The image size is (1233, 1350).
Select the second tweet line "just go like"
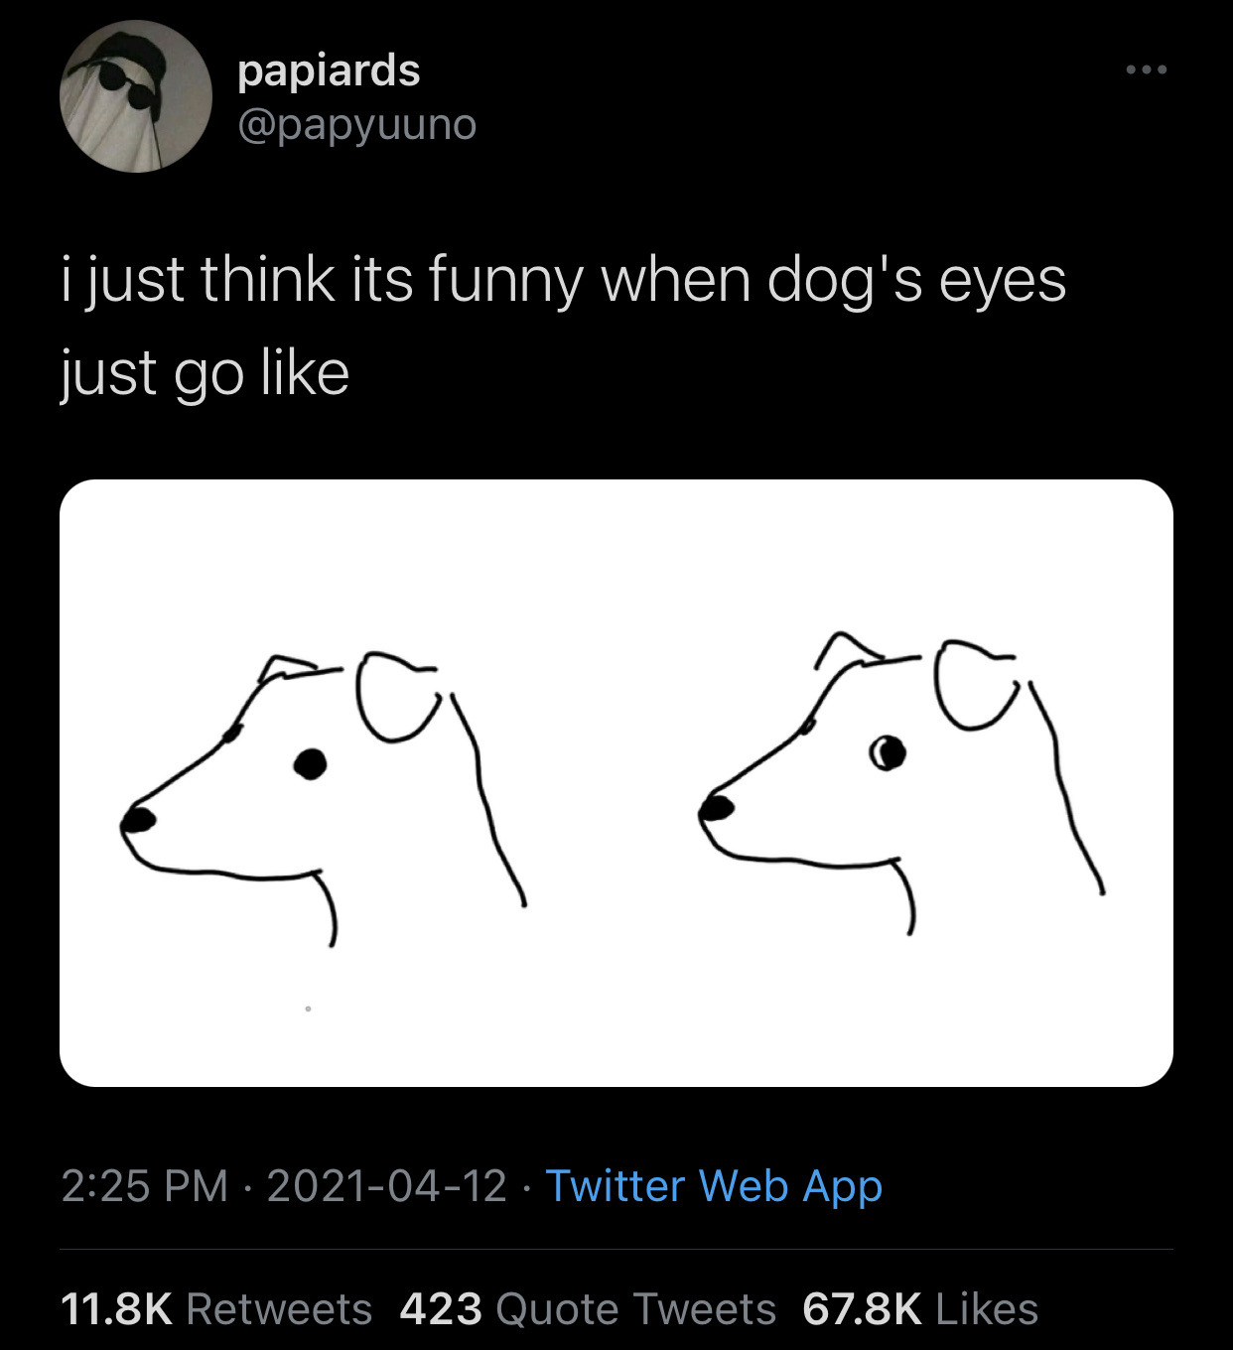click(x=205, y=373)
